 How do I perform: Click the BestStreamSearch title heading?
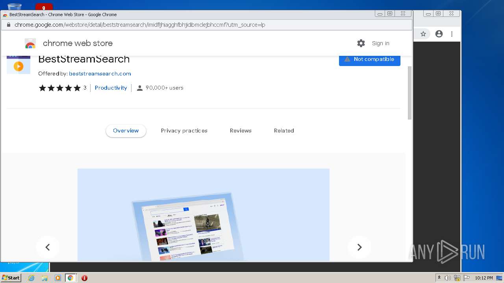(x=84, y=59)
